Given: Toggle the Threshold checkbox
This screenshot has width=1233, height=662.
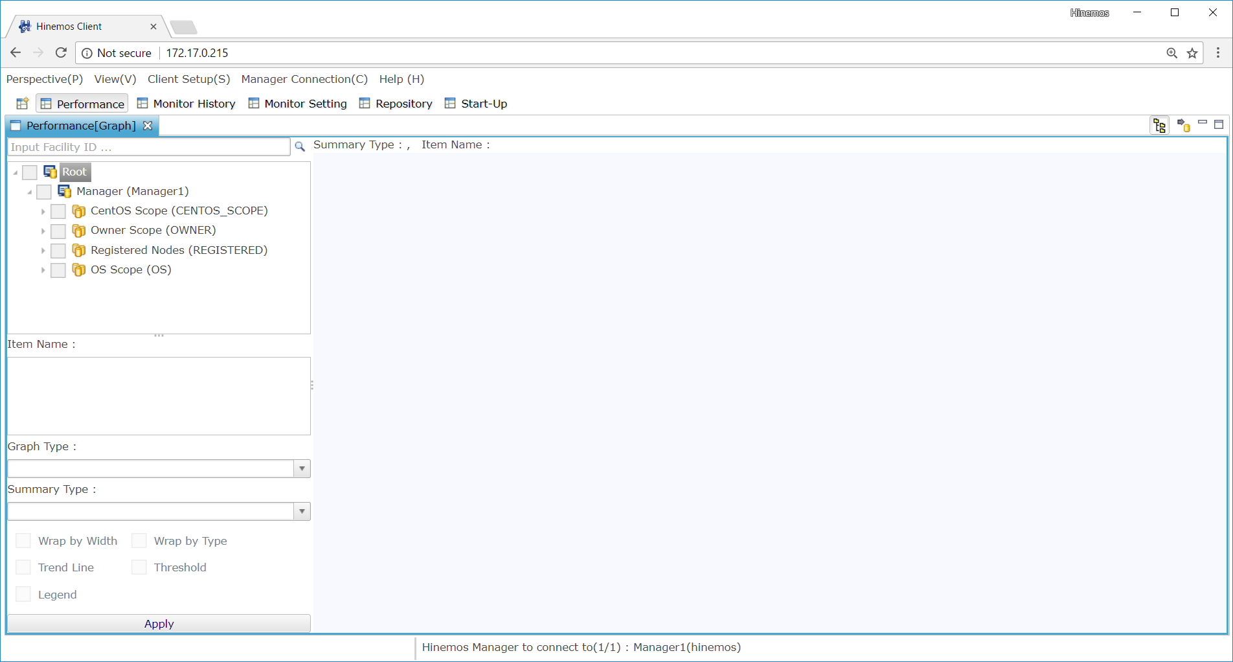Looking at the screenshot, I should 139,567.
